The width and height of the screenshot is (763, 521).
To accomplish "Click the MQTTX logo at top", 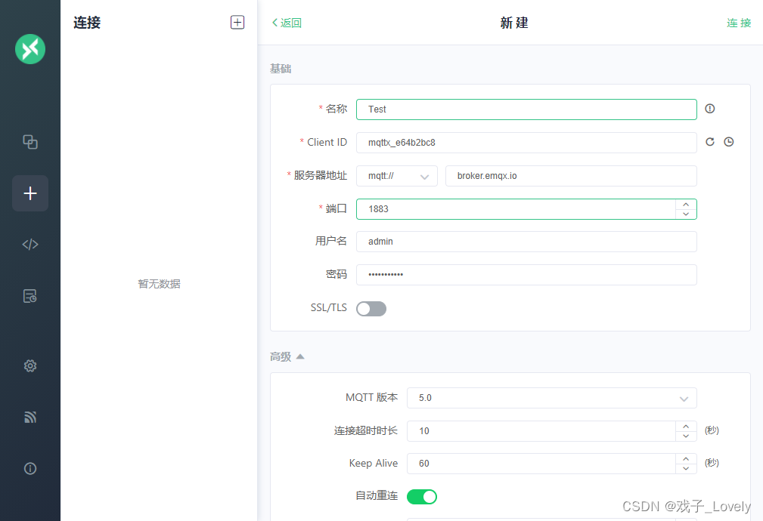I will [x=30, y=49].
